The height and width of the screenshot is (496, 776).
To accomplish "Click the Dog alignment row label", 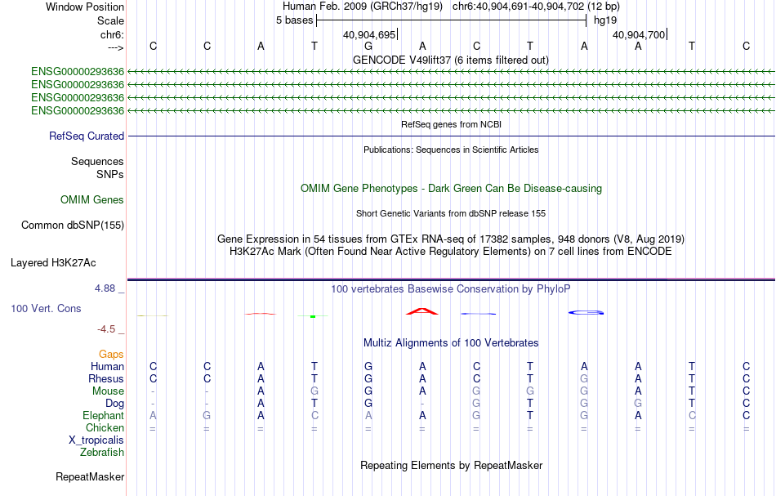I will 114,404.
